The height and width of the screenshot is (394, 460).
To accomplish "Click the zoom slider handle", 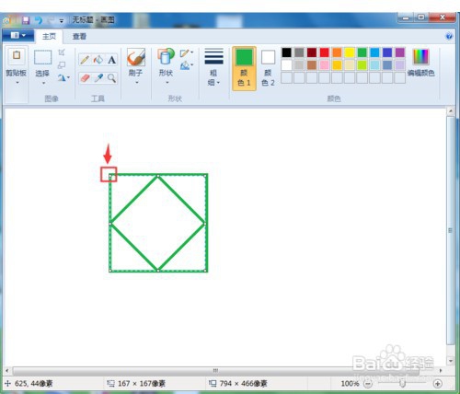I will pyautogui.click(x=403, y=384).
